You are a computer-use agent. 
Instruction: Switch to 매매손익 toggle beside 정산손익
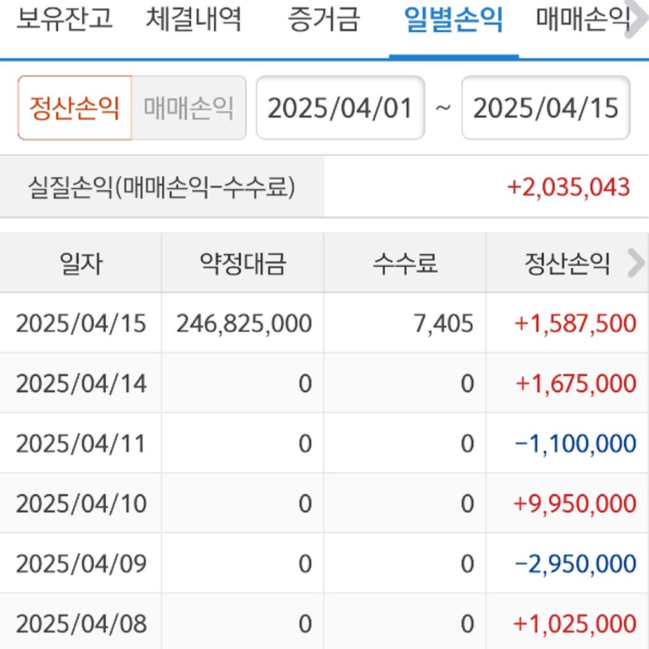coord(188,108)
